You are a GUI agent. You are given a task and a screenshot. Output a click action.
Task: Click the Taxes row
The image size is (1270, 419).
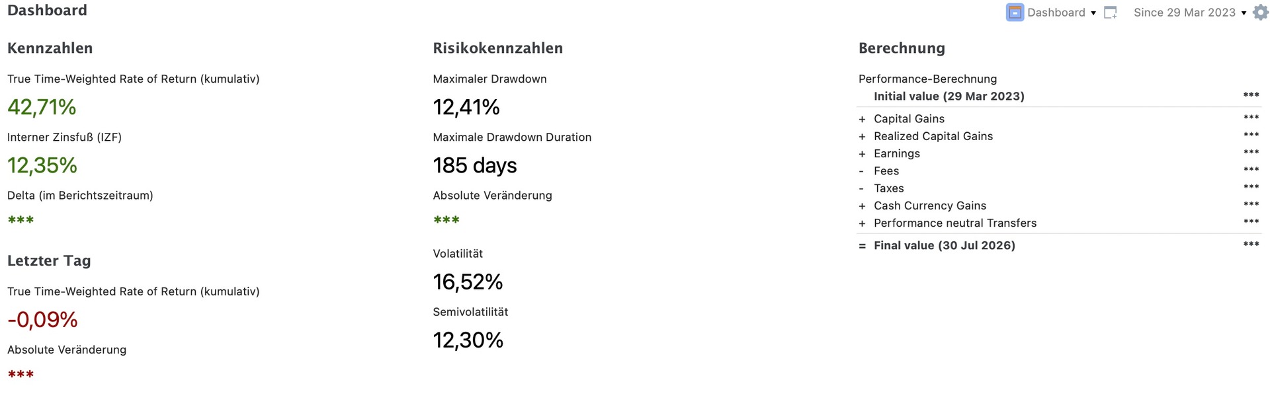(1059, 188)
